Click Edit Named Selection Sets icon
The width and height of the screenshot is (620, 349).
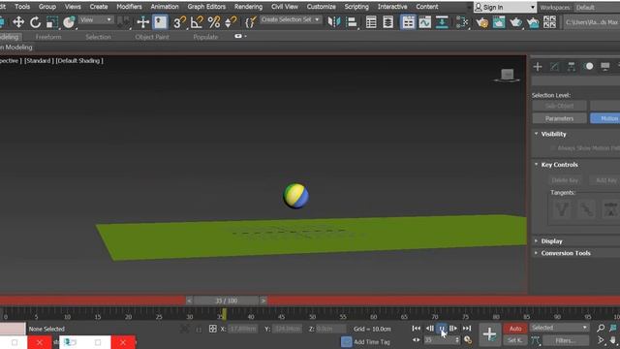click(250, 22)
